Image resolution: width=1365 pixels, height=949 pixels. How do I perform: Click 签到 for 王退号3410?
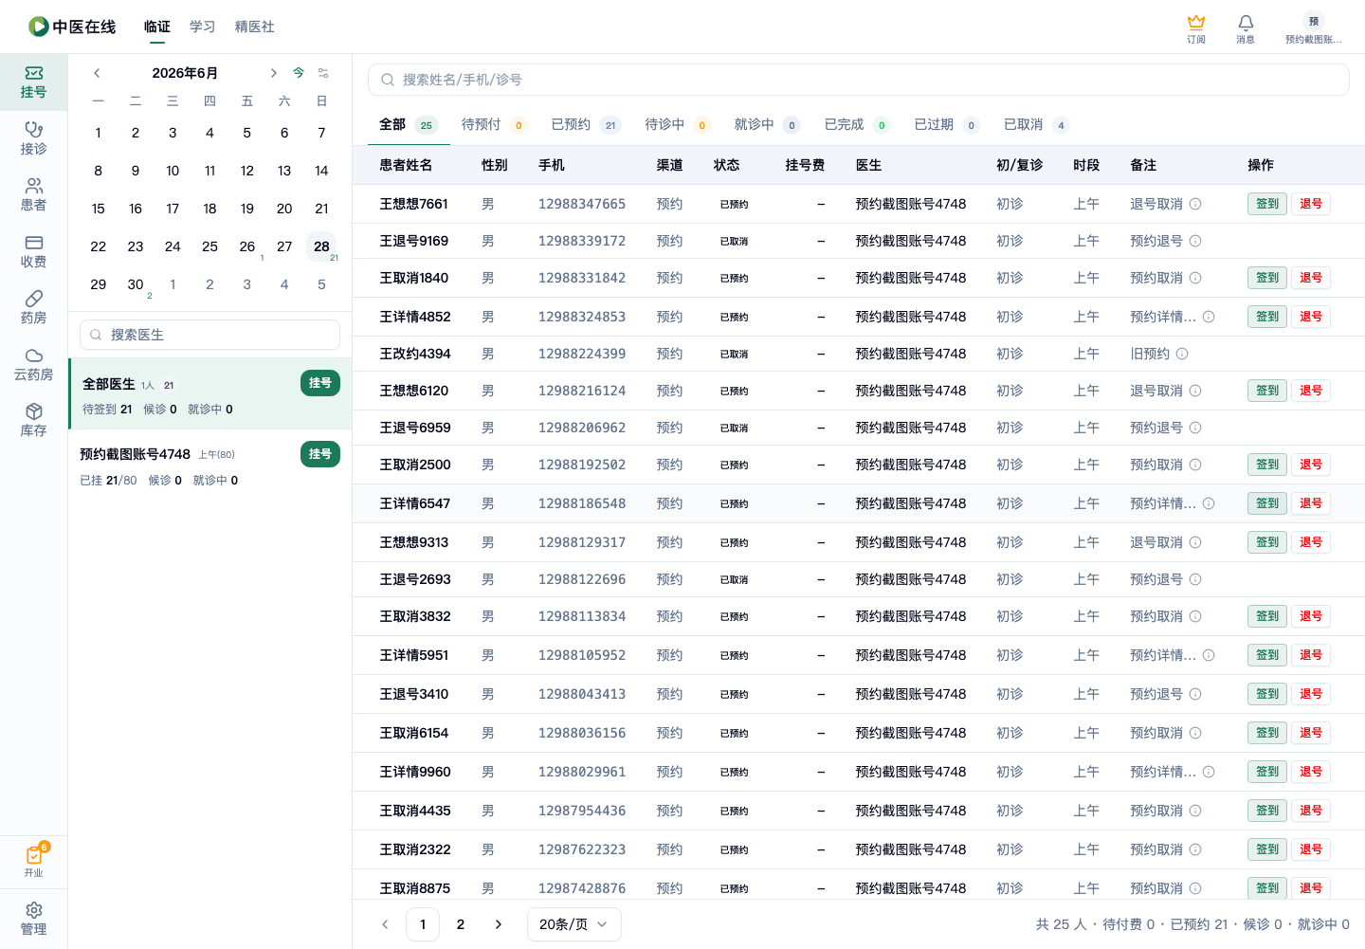pos(1267,694)
